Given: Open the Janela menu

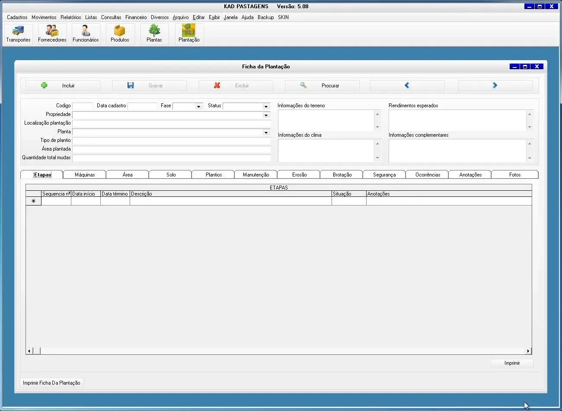Looking at the screenshot, I should tap(230, 17).
